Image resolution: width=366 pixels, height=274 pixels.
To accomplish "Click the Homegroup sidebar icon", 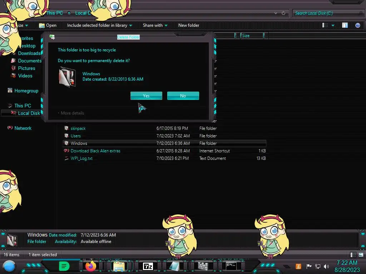I will (x=10, y=90).
